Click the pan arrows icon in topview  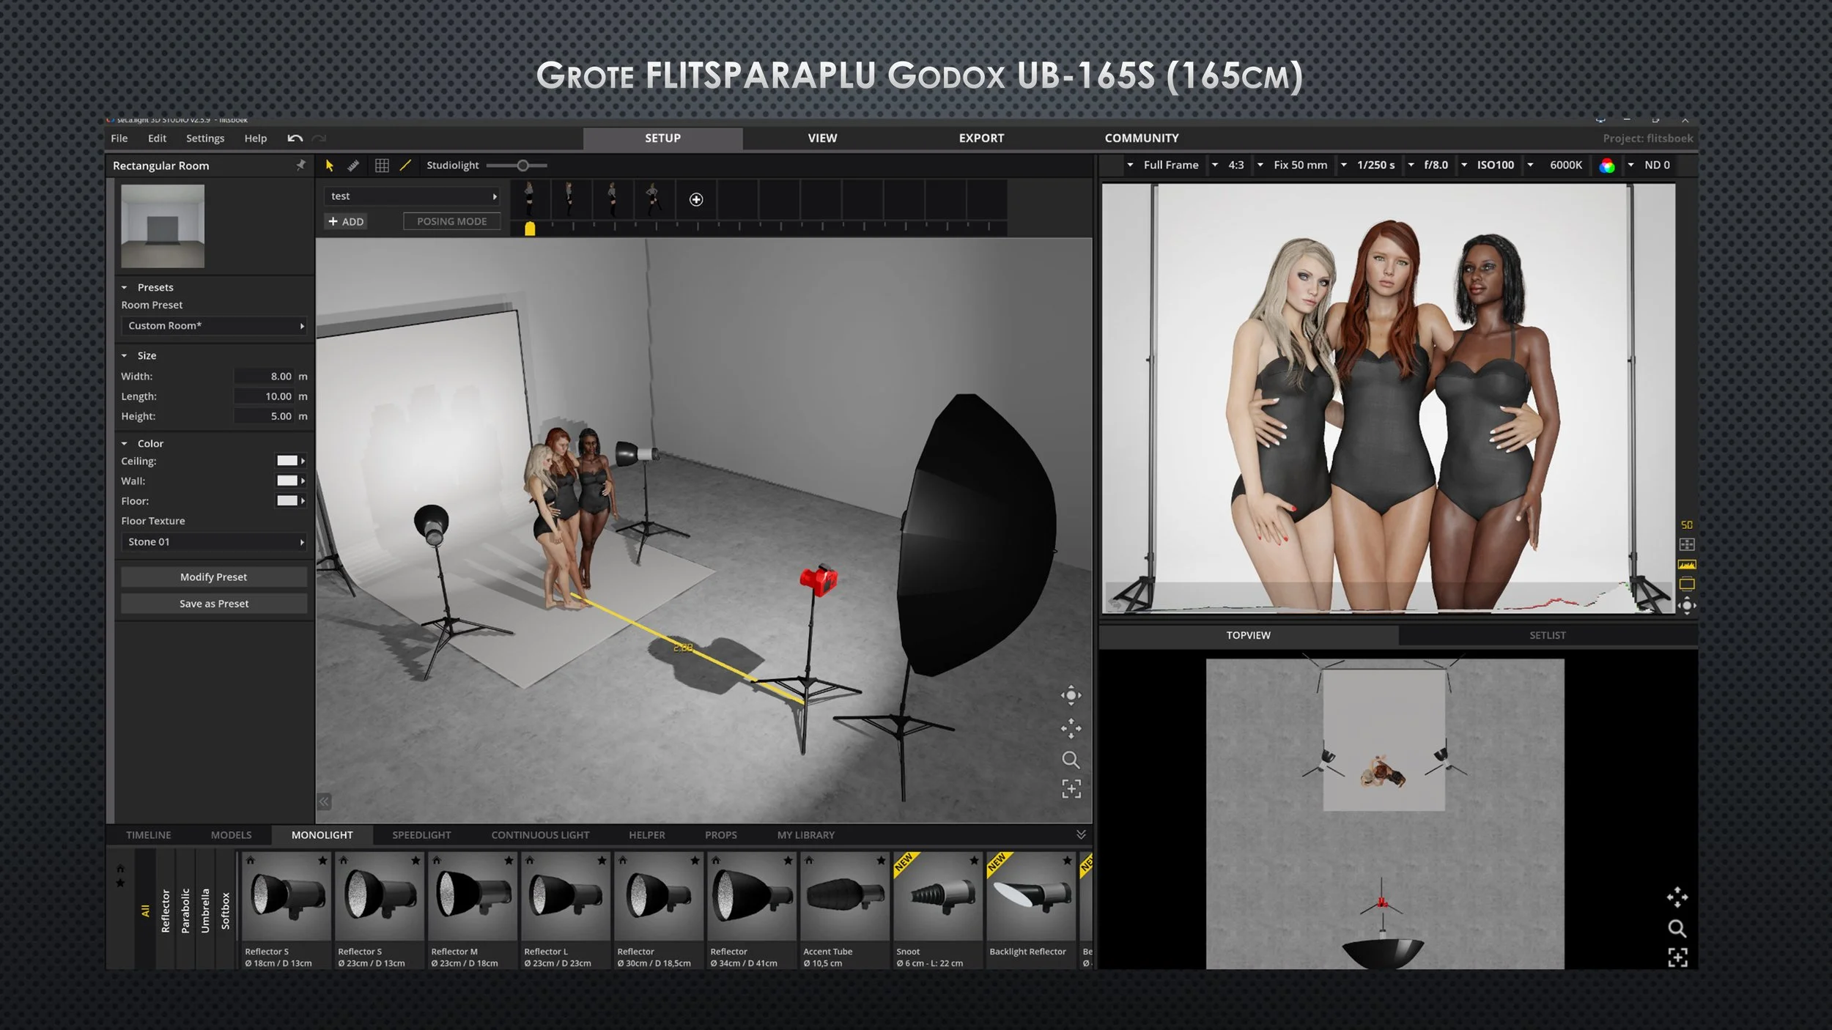pos(1677,897)
